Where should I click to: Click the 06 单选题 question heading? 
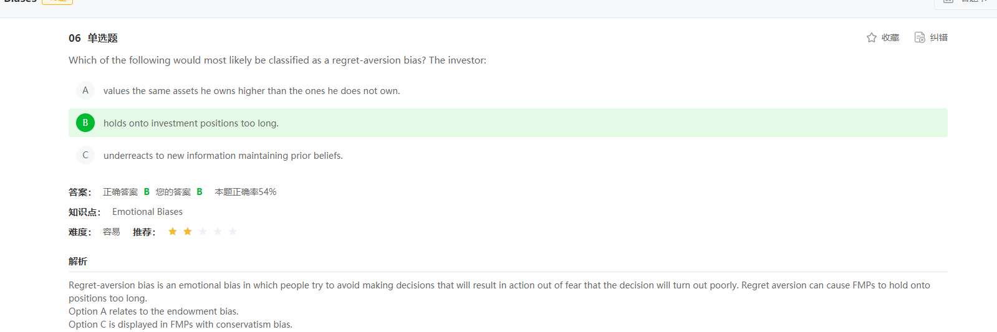click(93, 38)
